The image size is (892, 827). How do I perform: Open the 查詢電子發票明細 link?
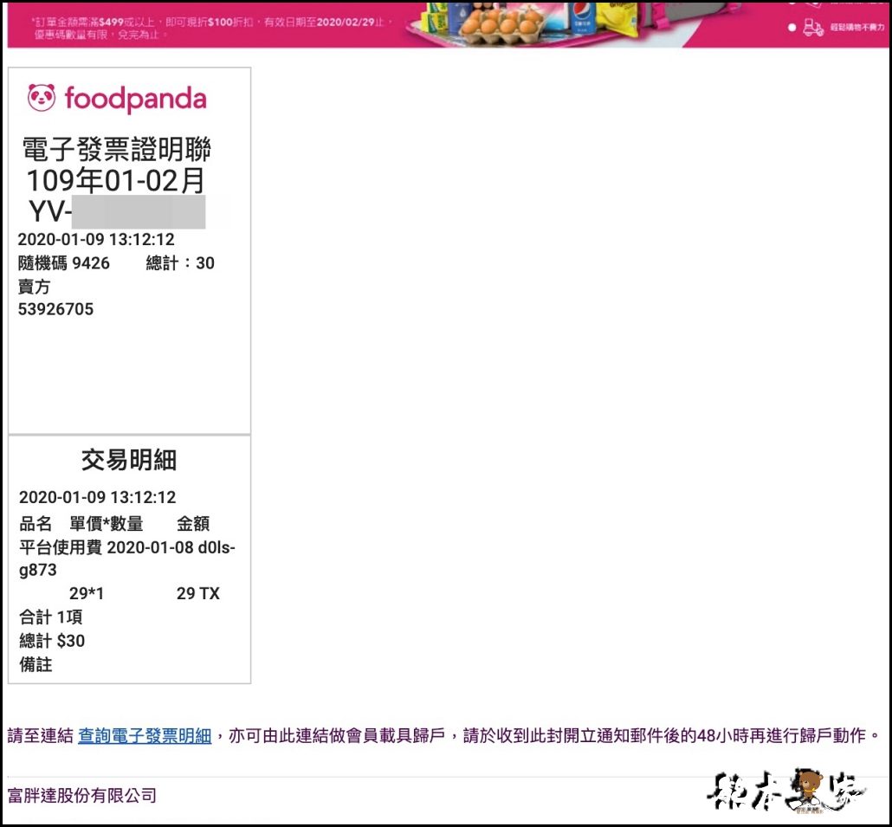pyautogui.click(x=145, y=735)
